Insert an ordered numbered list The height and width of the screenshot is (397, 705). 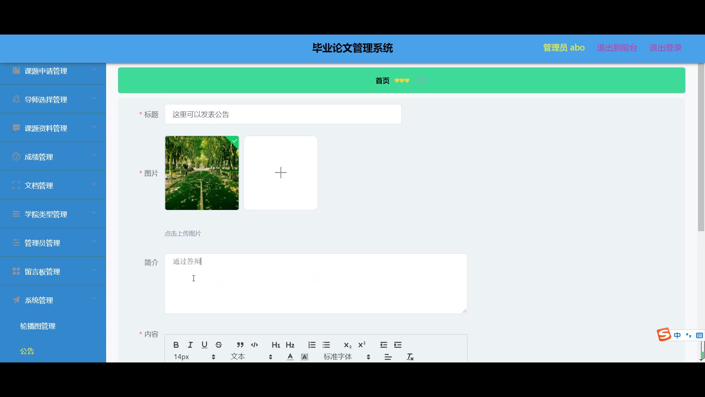coord(312,345)
